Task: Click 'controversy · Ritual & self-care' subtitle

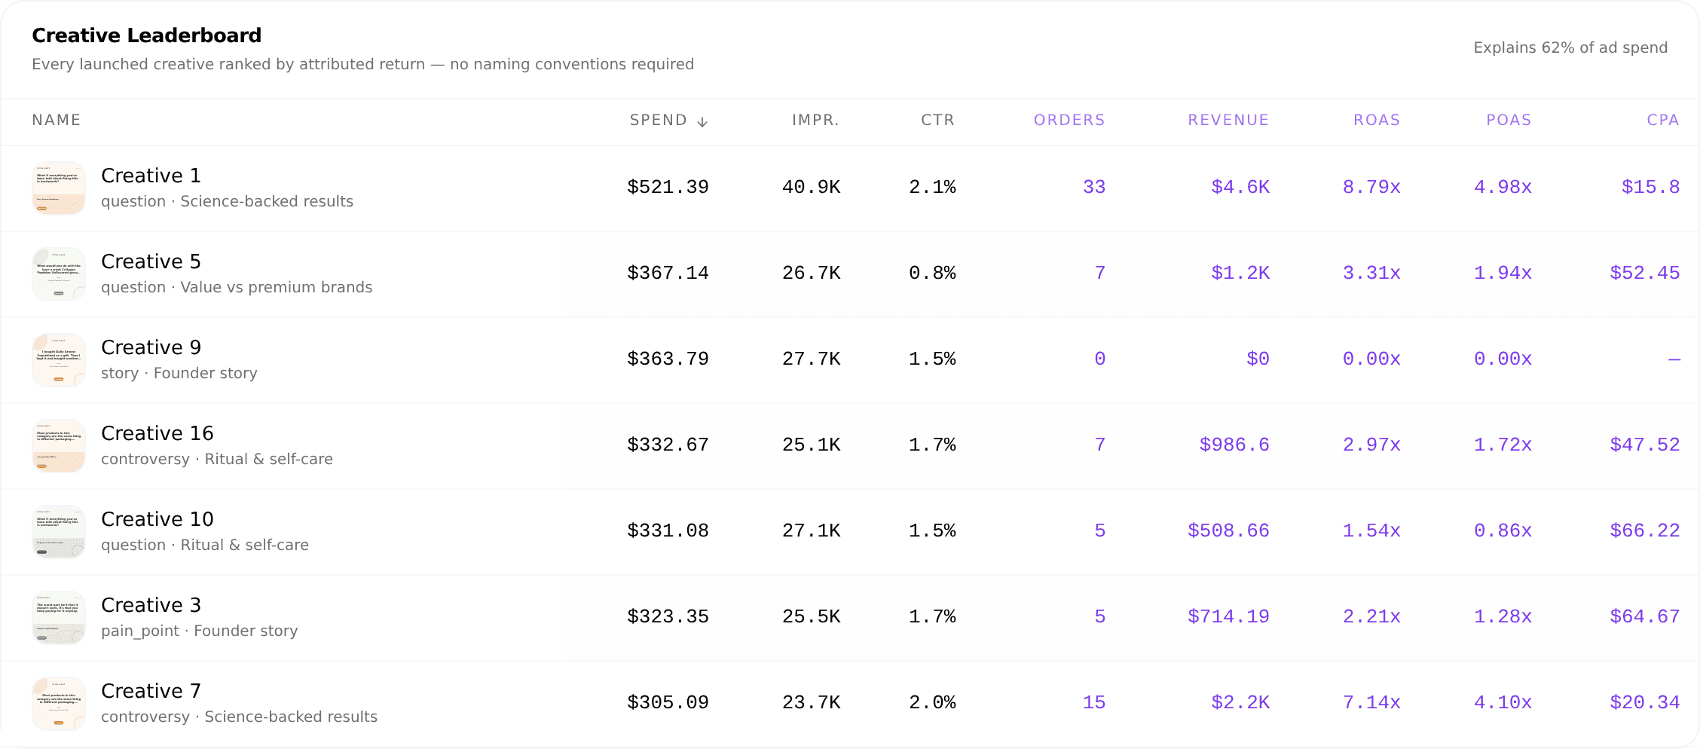Action: (x=217, y=460)
